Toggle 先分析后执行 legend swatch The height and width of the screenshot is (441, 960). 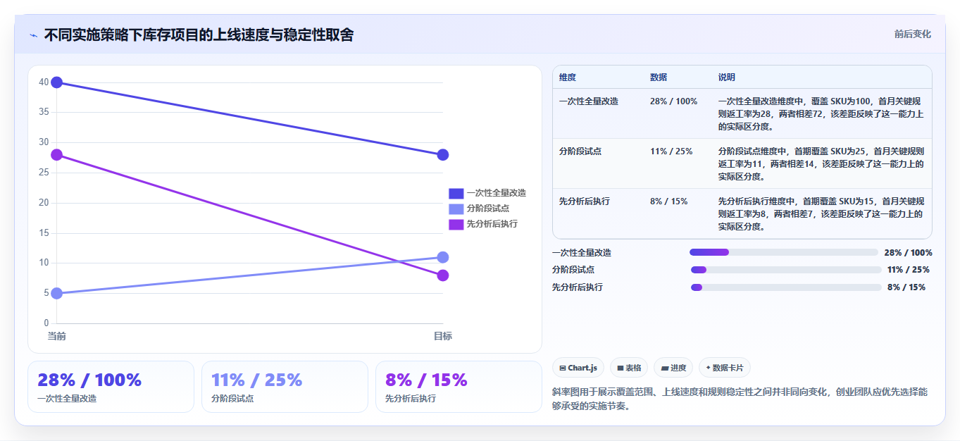pos(456,224)
